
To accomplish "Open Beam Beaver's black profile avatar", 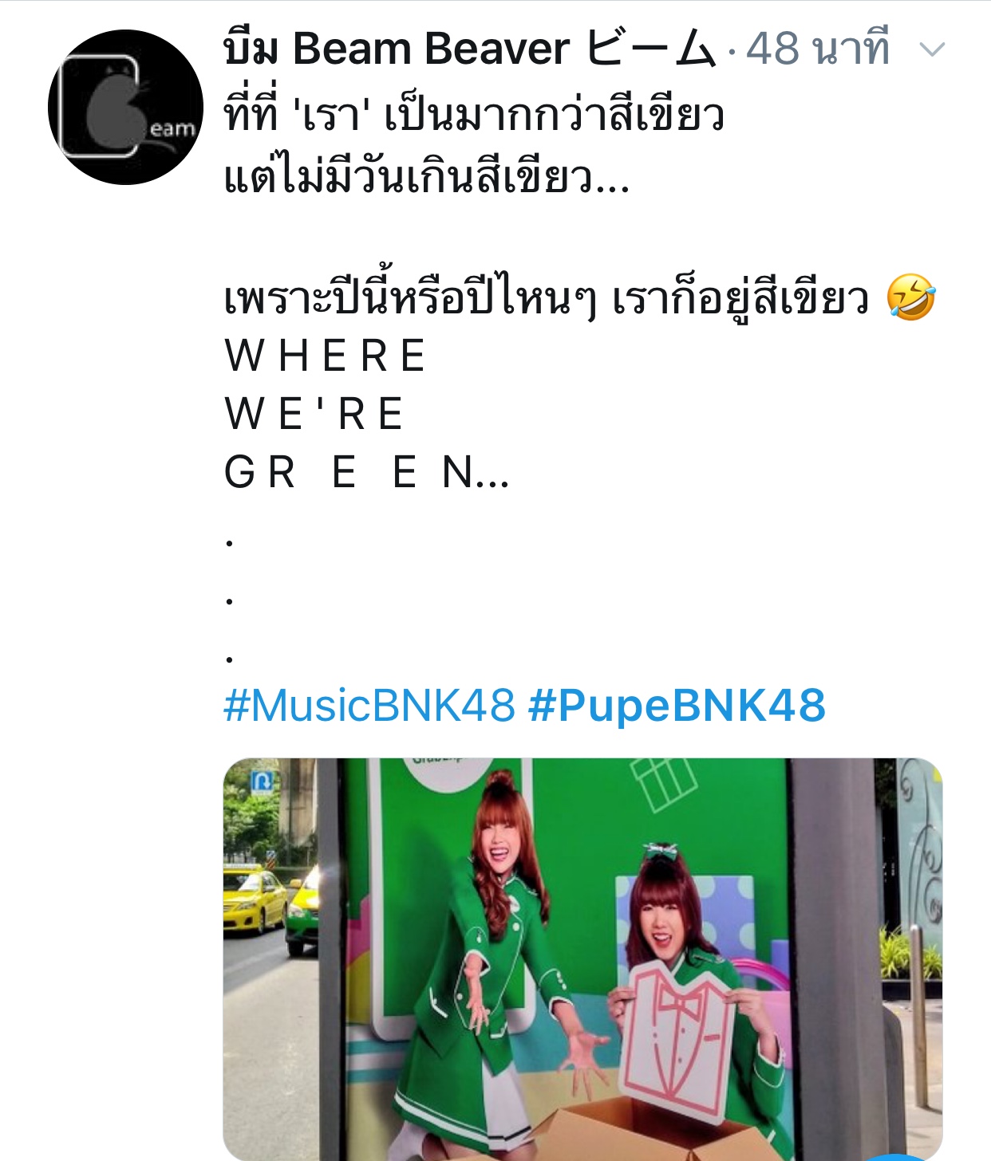I will (x=125, y=108).
